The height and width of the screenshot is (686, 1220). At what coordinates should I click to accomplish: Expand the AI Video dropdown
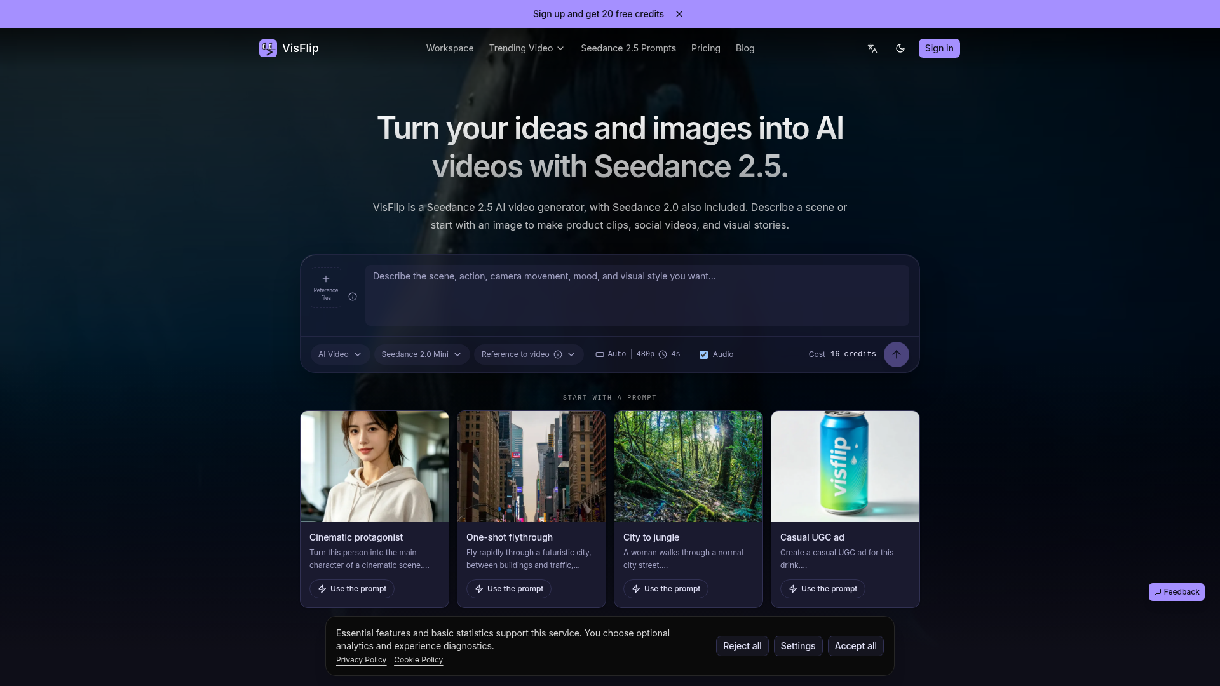[x=340, y=354]
